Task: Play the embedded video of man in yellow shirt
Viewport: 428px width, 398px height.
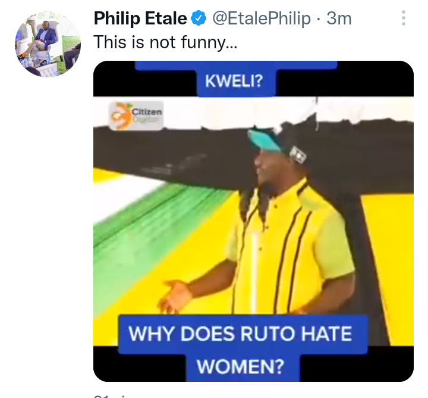Action: pyautogui.click(x=253, y=221)
